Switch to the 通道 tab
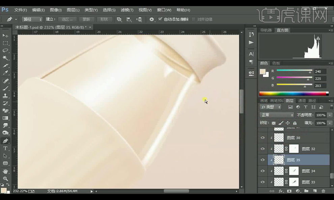The image size is (334, 200). (302, 101)
